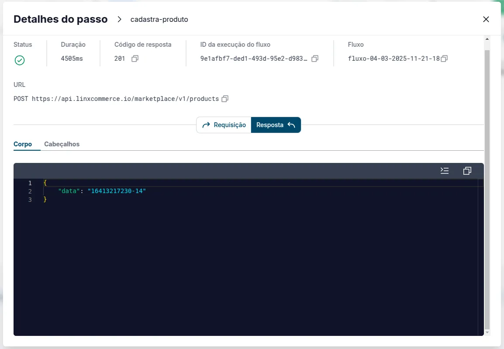This screenshot has width=504, height=349.
Task: Open the Cabeçalhos tab
Action: coord(62,144)
